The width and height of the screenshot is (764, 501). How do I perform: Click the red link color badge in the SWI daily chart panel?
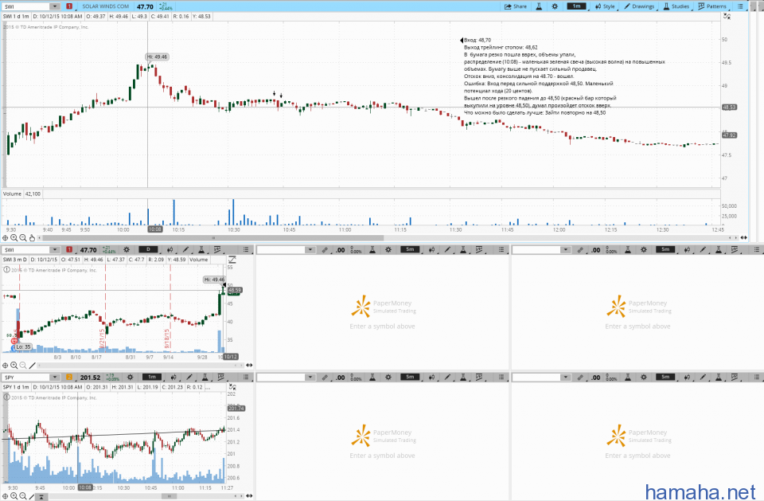(69, 250)
